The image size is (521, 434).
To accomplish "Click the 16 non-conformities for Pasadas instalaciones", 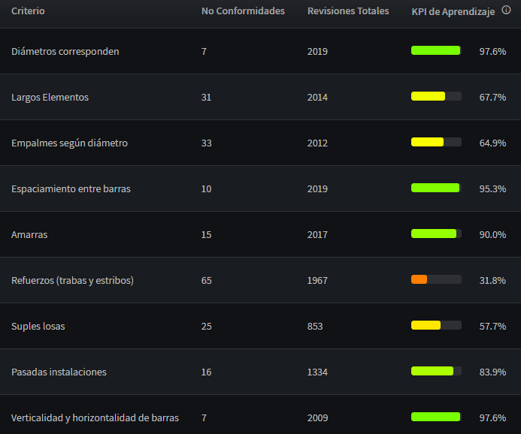I will [x=206, y=372].
